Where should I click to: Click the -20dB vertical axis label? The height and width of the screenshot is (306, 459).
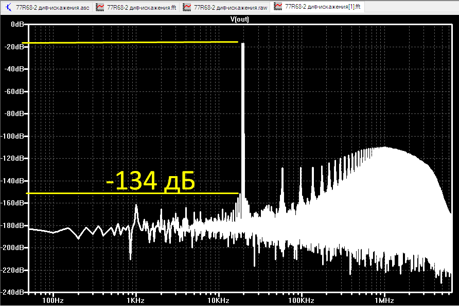14,47
